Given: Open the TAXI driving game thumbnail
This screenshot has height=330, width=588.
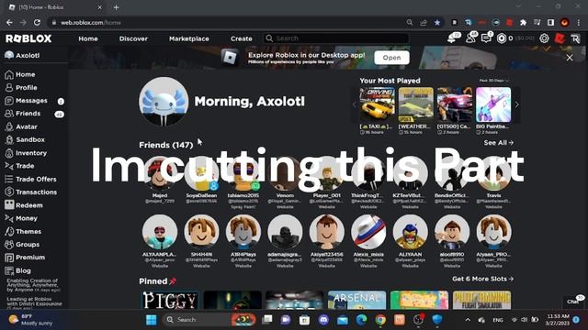Looking at the screenshot, I should pos(377,104).
